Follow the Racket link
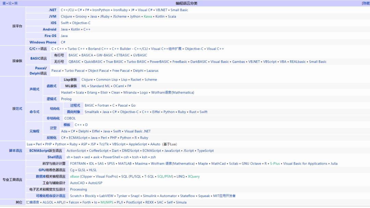The image size is (370, 208). 136,79
